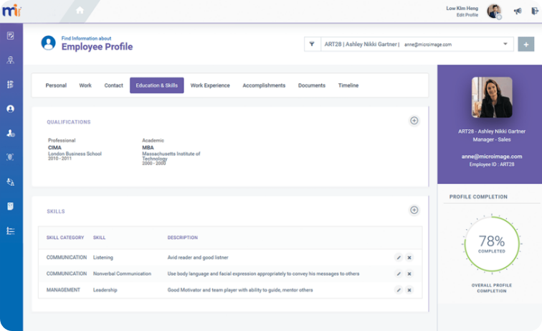
Task: Click the Leadership skill name
Action: click(105, 290)
